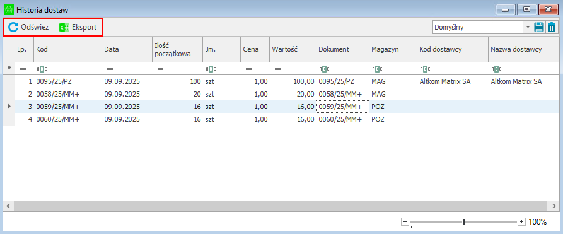The width and height of the screenshot is (563, 234).
Task: Maximize the Historia dostaw window
Action: (x=526, y=9)
